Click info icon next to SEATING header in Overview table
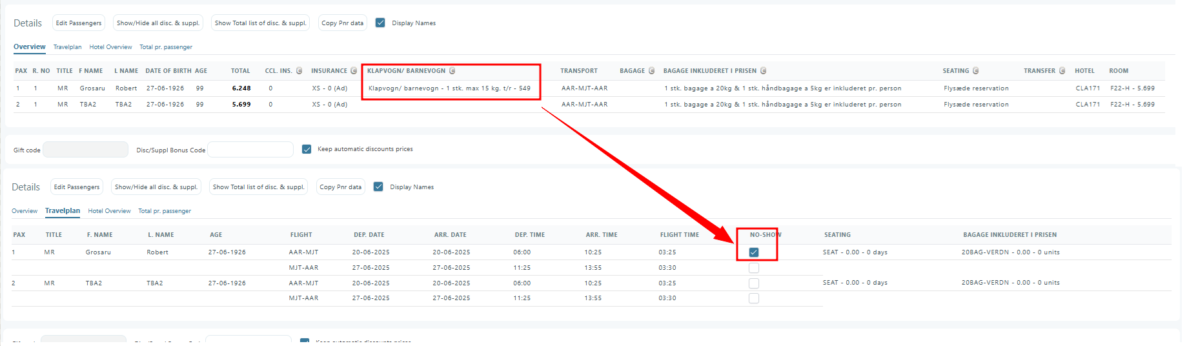The height and width of the screenshot is (346, 1187). click(x=975, y=71)
